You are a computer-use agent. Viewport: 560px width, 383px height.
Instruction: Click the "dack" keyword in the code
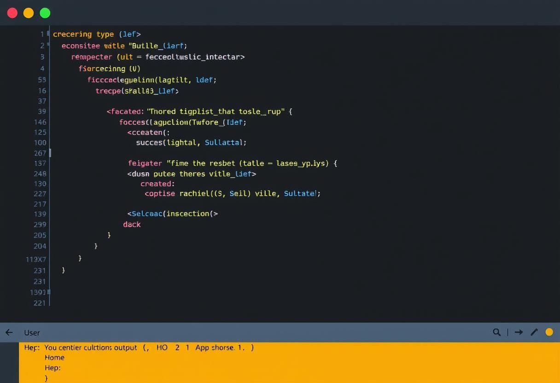click(x=132, y=225)
